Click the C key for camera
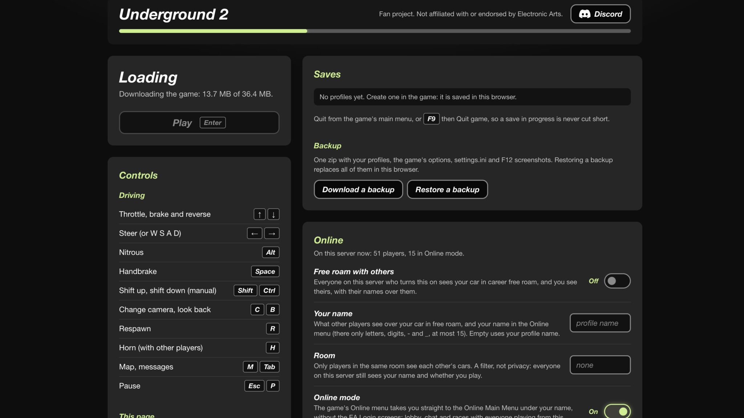 tap(257, 310)
